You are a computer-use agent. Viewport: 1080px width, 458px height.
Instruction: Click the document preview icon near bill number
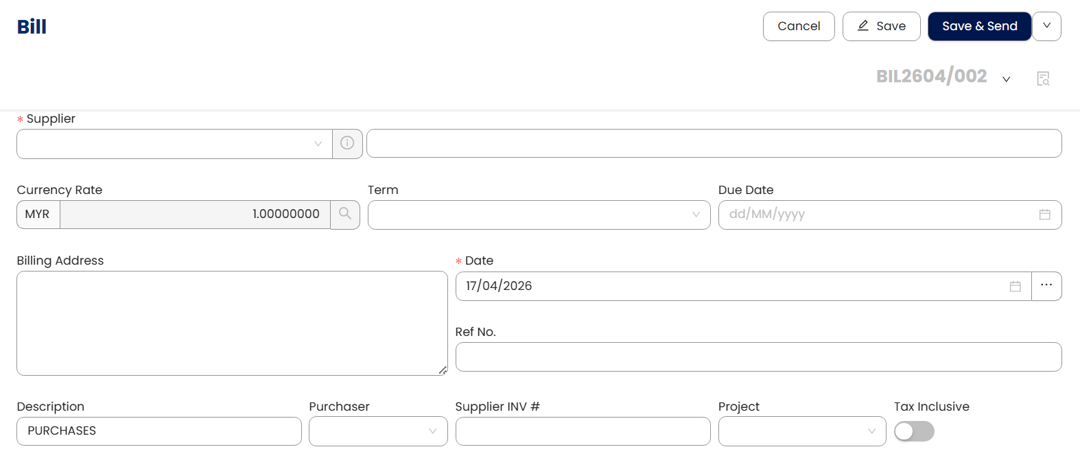click(1043, 78)
